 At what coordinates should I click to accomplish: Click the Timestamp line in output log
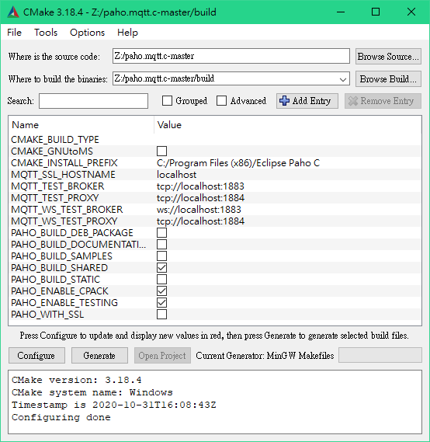(x=114, y=405)
